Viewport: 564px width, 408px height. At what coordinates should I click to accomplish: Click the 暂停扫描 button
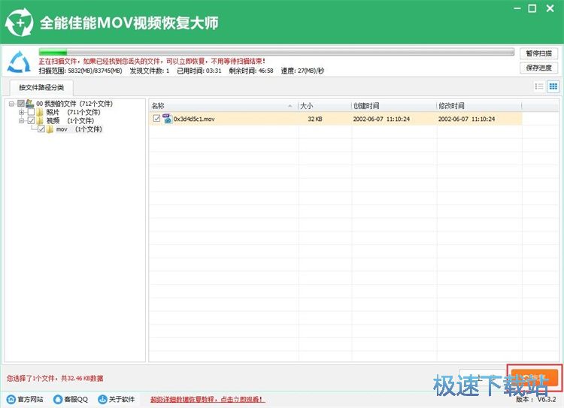[x=538, y=53]
